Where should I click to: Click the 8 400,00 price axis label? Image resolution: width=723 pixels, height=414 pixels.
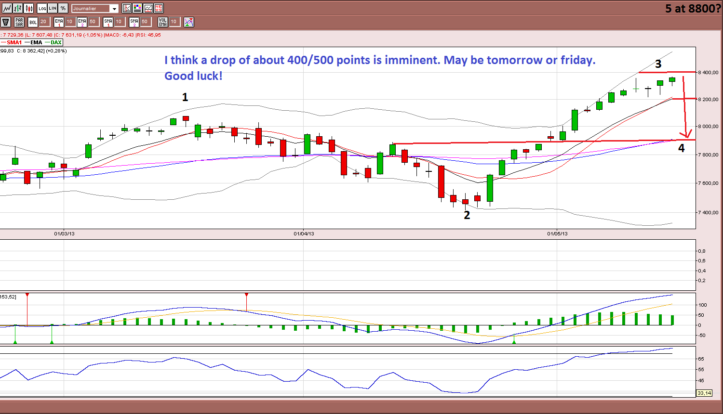(x=709, y=72)
